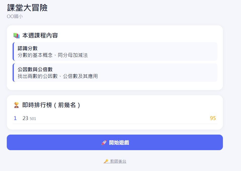Click the trophy icon next to 即時排行榜
The image size is (241, 171).
[16, 105]
